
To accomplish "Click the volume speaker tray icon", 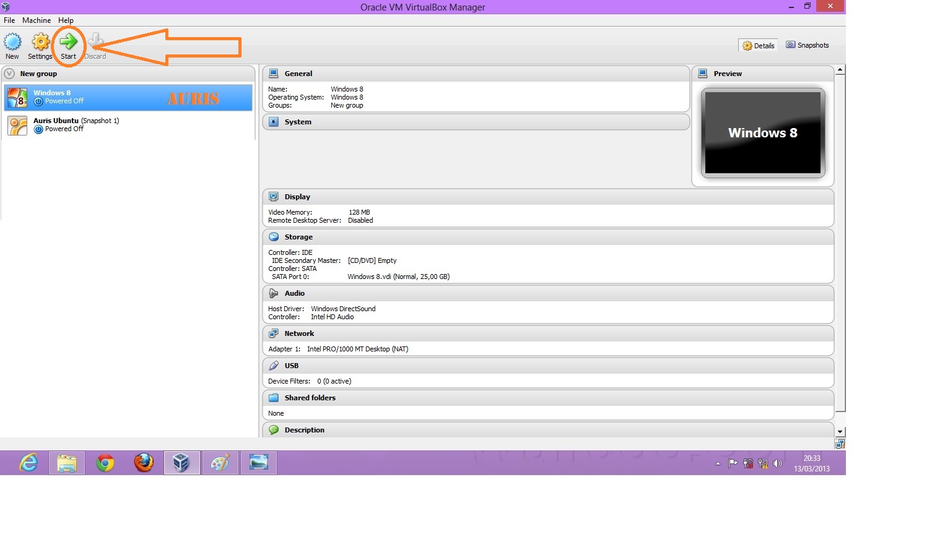I will pyautogui.click(x=778, y=463).
